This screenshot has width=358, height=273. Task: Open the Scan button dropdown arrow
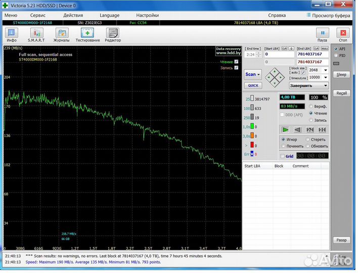click(259, 74)
